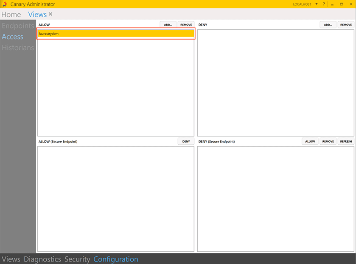Click DENY button for ALLOW Secure Endpoint
Screen dimensions: 356x264
[186, 141]
